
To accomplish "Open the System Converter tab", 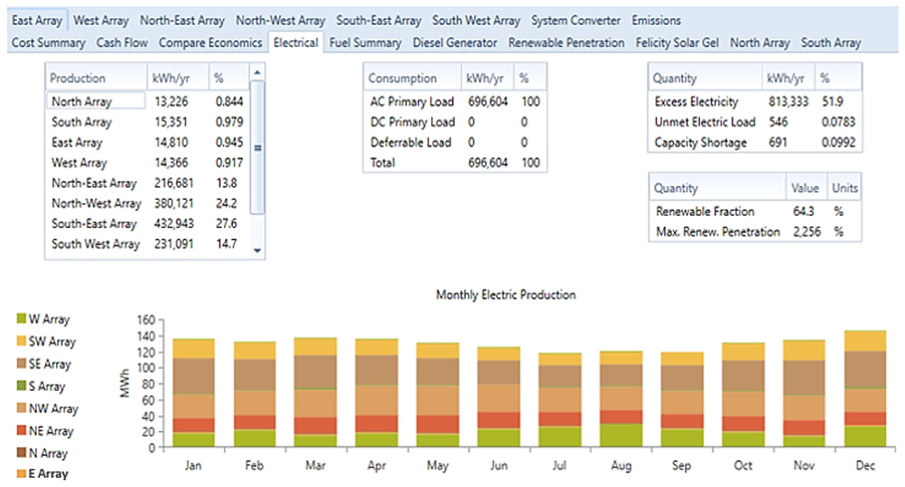I will 575,20.
